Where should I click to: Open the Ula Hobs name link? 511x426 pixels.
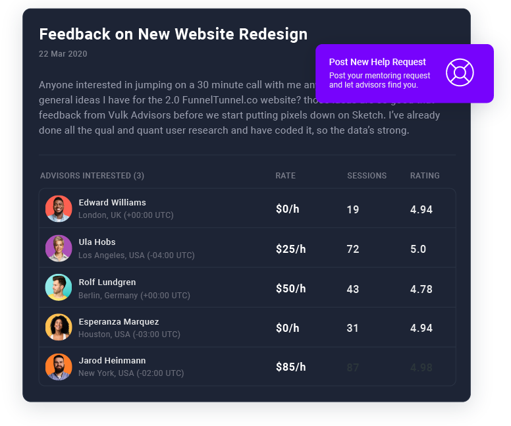pyautogui.click(x=97, y=242)
